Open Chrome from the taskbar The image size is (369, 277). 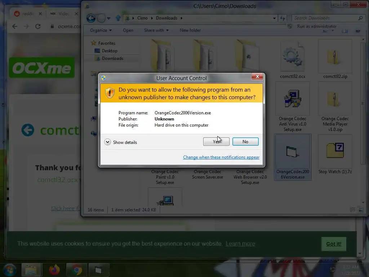tap(76, 270)
